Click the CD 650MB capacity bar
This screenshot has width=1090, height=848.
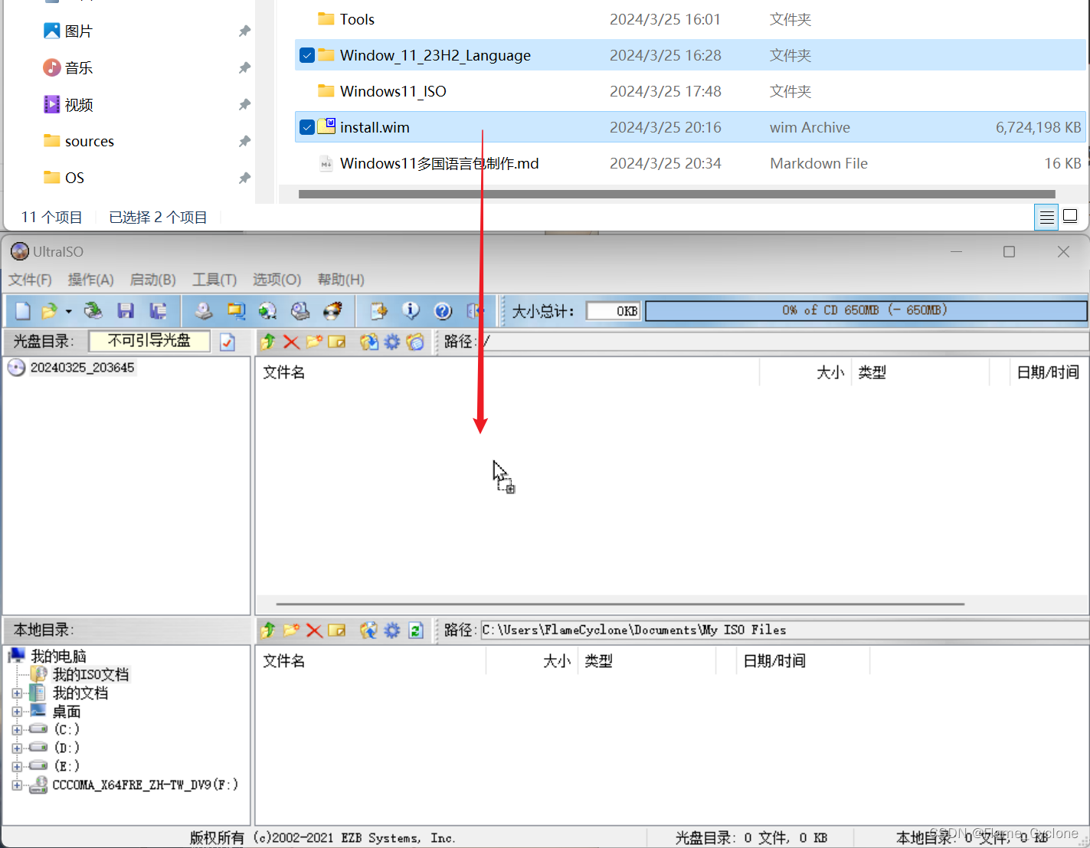point(866,310)
